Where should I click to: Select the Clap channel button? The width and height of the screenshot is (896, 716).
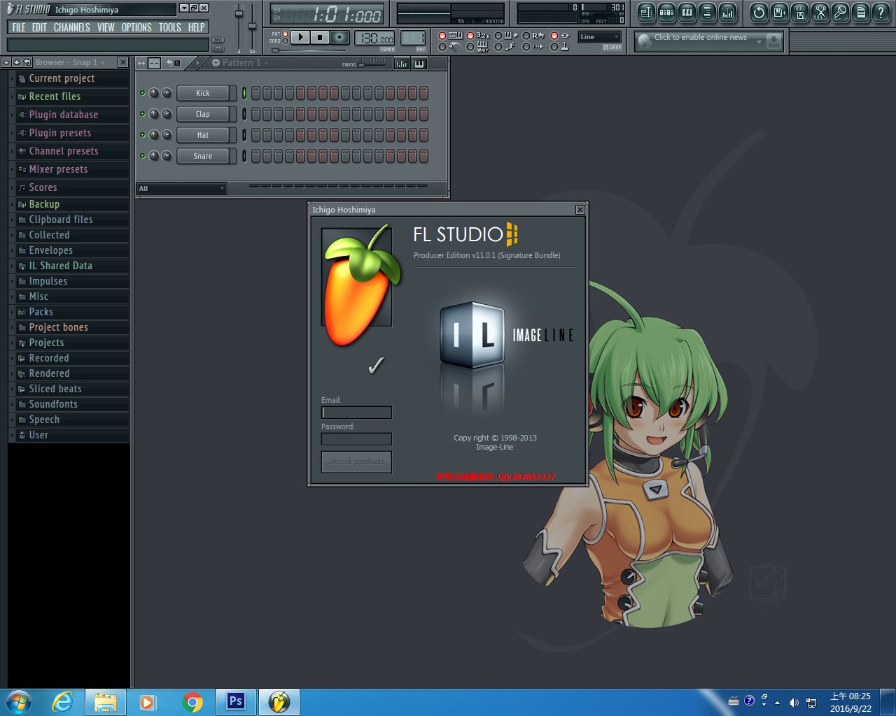tap(203, 114)
